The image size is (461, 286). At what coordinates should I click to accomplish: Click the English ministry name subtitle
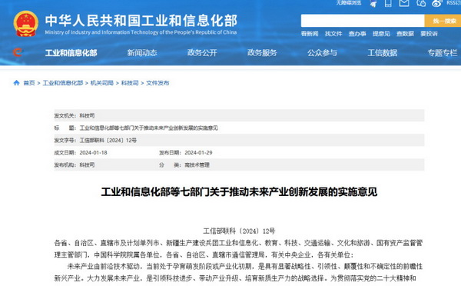[141, 32]
